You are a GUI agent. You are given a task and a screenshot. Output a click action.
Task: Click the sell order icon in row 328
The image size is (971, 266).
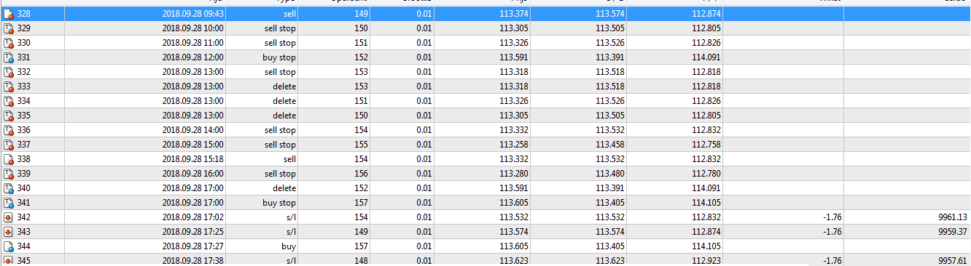click(x=9, y=14)
